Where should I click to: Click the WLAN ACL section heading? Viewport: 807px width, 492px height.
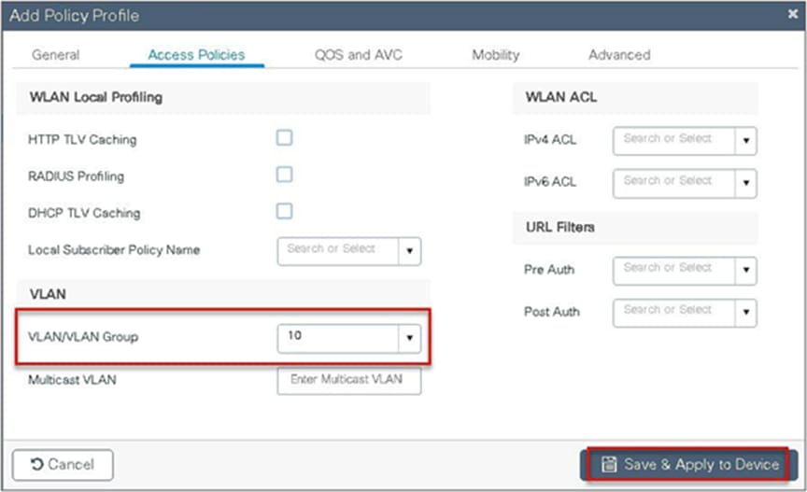(561, 97)
